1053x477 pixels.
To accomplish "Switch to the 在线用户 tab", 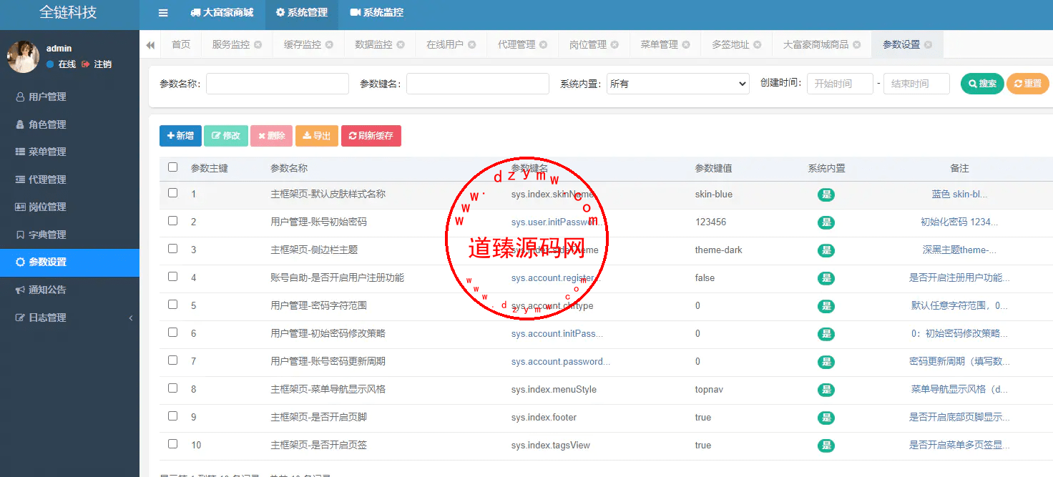I will (x=445, y=44).
